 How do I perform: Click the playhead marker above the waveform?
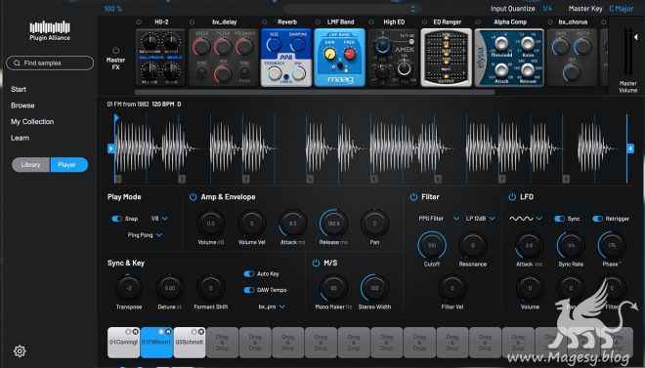tap(116, 118)
